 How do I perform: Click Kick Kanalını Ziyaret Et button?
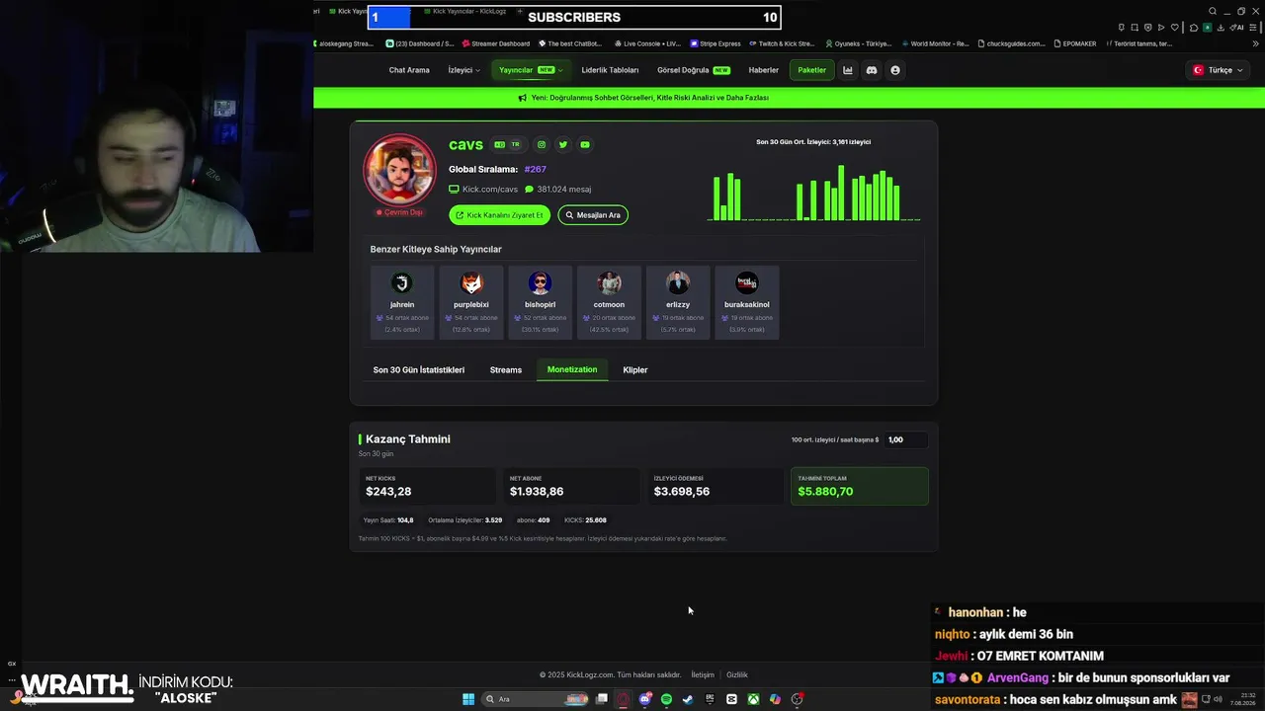point(499,215)
